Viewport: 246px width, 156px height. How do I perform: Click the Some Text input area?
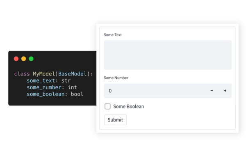[x=168, y=55]
